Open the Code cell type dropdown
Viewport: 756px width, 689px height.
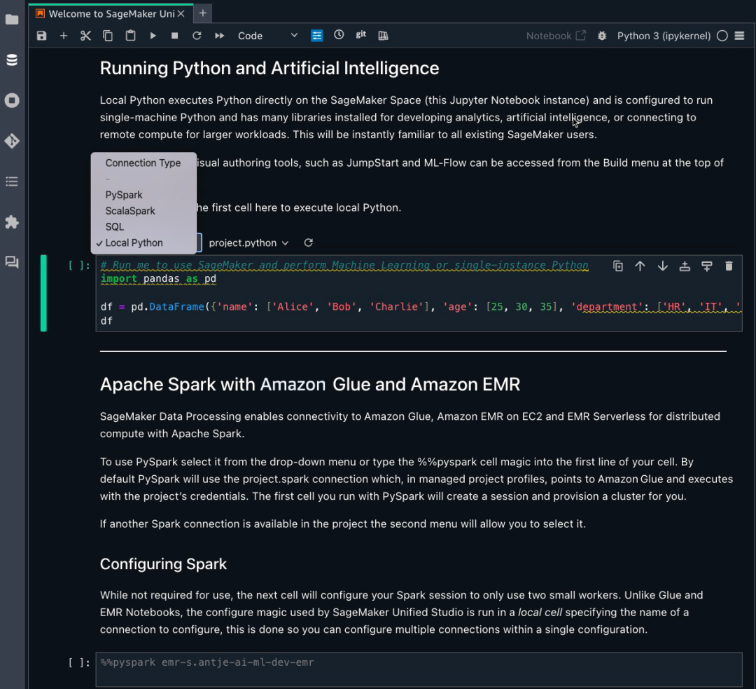click(x=267, y=36)
